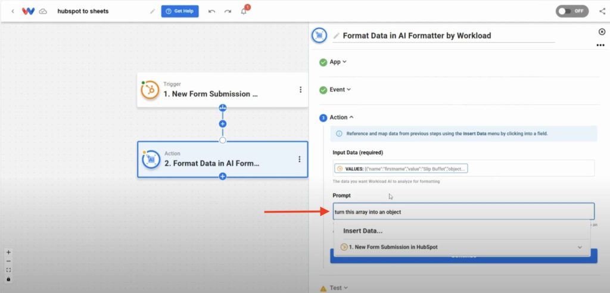This screenshot has height=293, width=610.
Task: Click into the Prompt text field
Action: coord(463,211)
